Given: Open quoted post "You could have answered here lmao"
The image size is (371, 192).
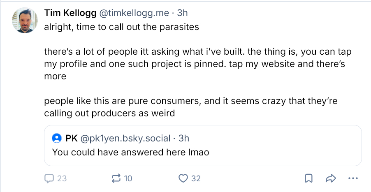Looking at the screenshot, I should (x=131, y=153).
